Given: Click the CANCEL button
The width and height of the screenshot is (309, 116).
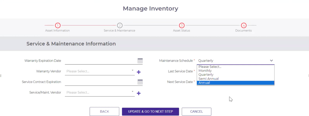Looking at the screenshot, I should point(196,111).
